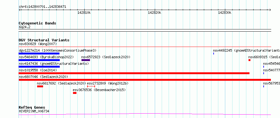Click the purple bar under nsv6572923
The width and height of the screenshot is (280, 118).
click(86, 60)
